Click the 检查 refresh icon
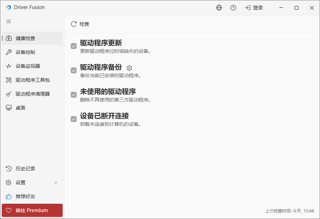Viewport: 320px width, 219px height. pyautogui.click(x=74, y=24)
